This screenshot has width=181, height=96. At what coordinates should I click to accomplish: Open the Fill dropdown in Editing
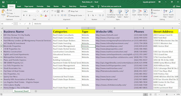click(154, 13)
